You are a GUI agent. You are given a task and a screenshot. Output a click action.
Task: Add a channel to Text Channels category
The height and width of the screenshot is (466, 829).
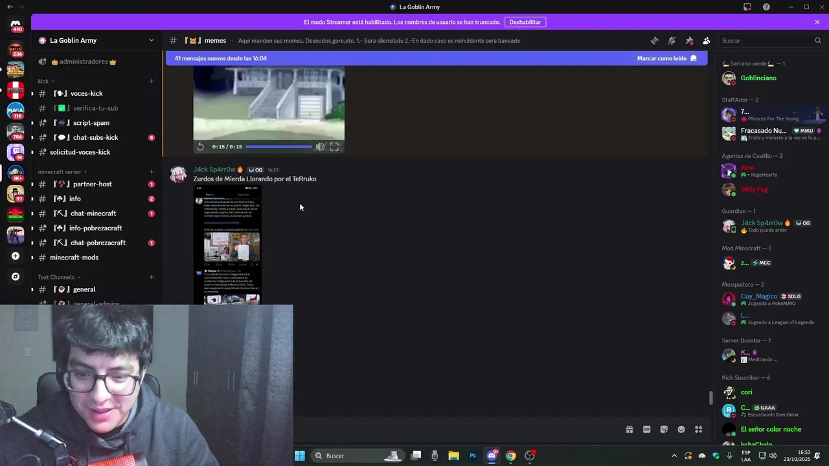tap(152, 277)
